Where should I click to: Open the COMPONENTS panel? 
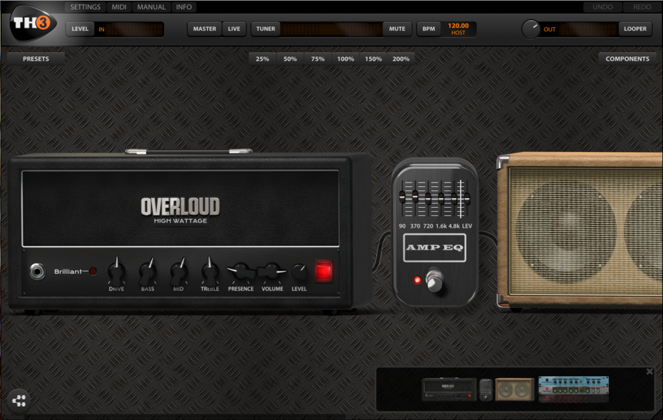[x=627, y=59]
